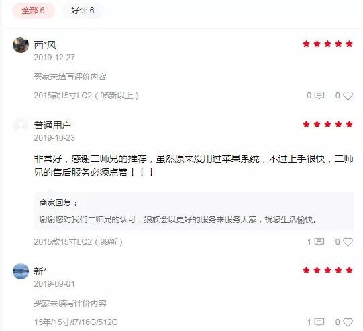Select the 全部 6 filter tab
The height and width of the screenshot is (331, 363).
click(34, 11)
